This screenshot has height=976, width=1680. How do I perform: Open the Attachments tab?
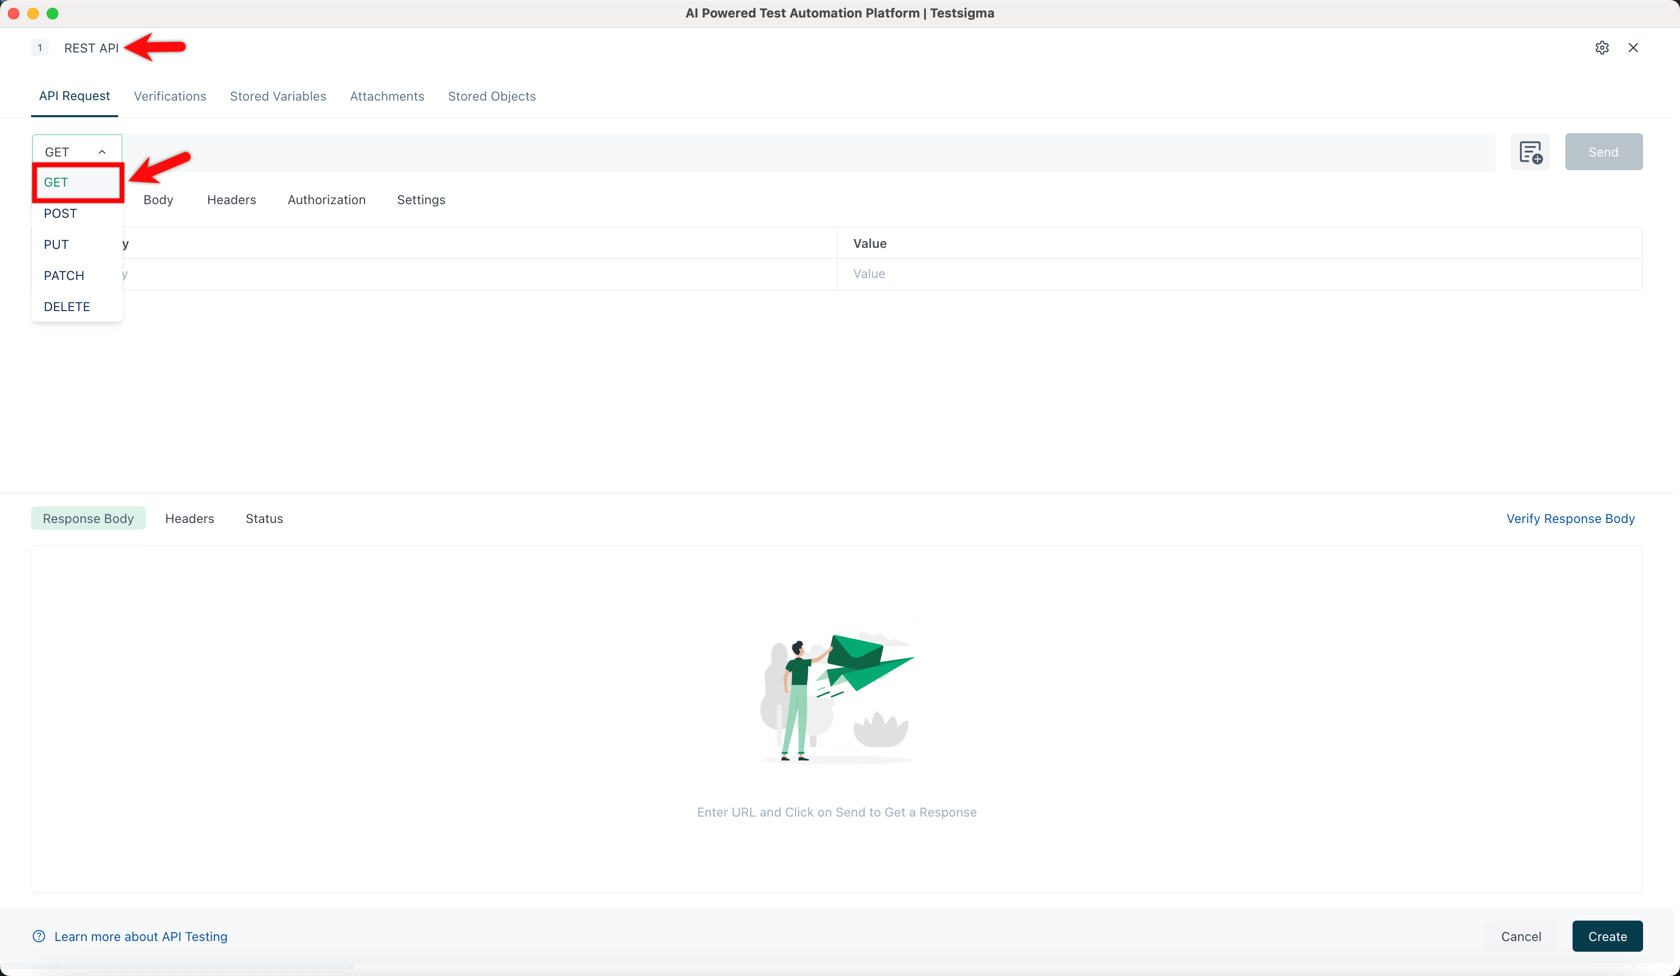[x=387, y=97]
